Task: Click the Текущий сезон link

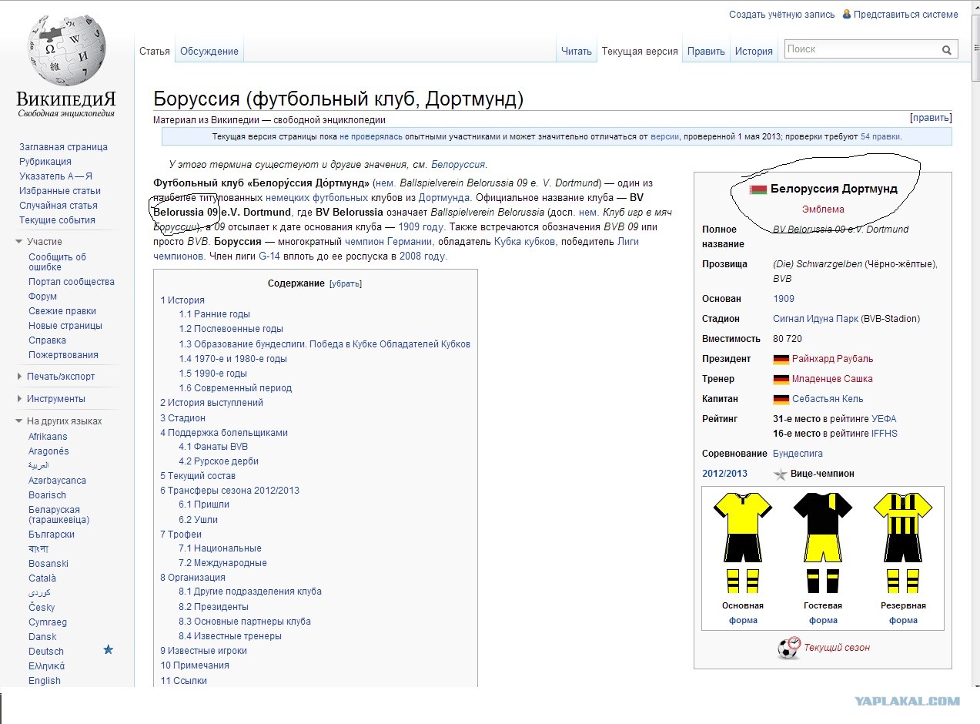Action: 837,648
